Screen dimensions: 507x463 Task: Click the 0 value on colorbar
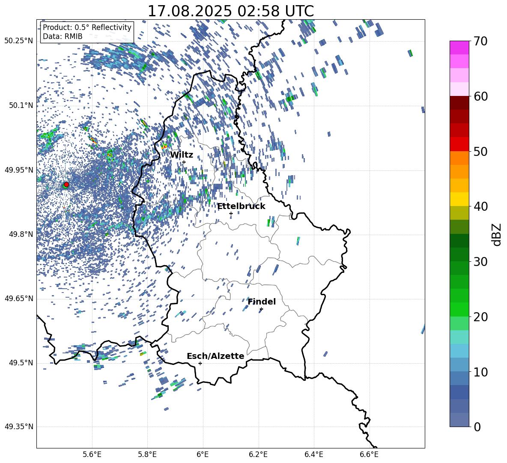(477, 427)
